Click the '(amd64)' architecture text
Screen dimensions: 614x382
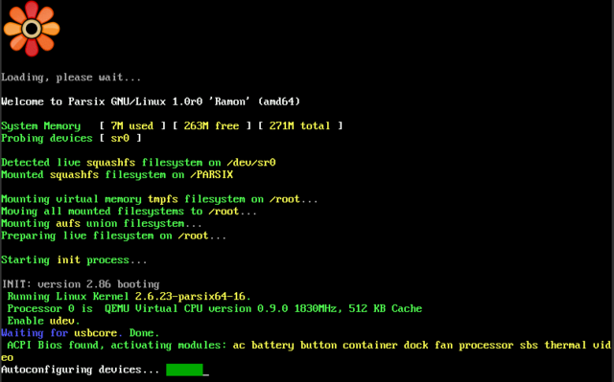tap(279, 101)
